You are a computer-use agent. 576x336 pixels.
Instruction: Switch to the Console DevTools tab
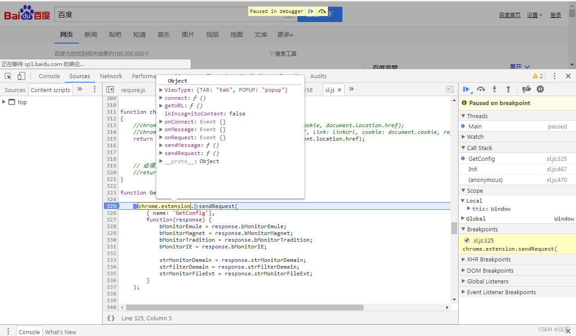point(49,76)
